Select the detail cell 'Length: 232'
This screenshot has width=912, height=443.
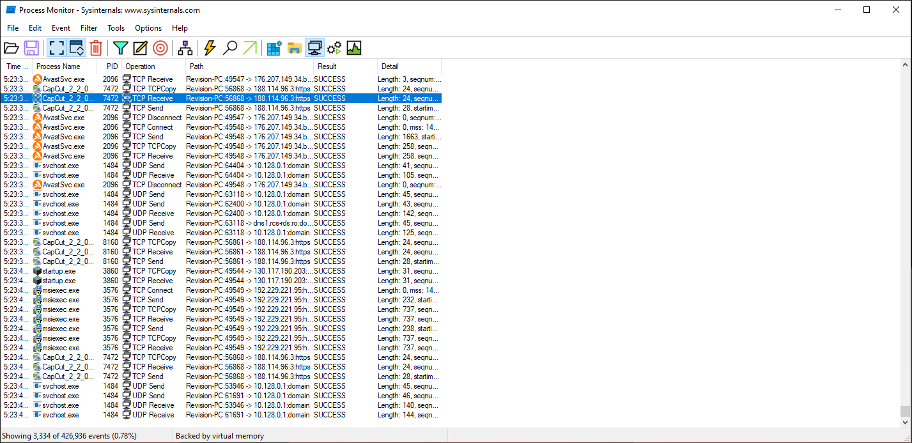(409, 300)
